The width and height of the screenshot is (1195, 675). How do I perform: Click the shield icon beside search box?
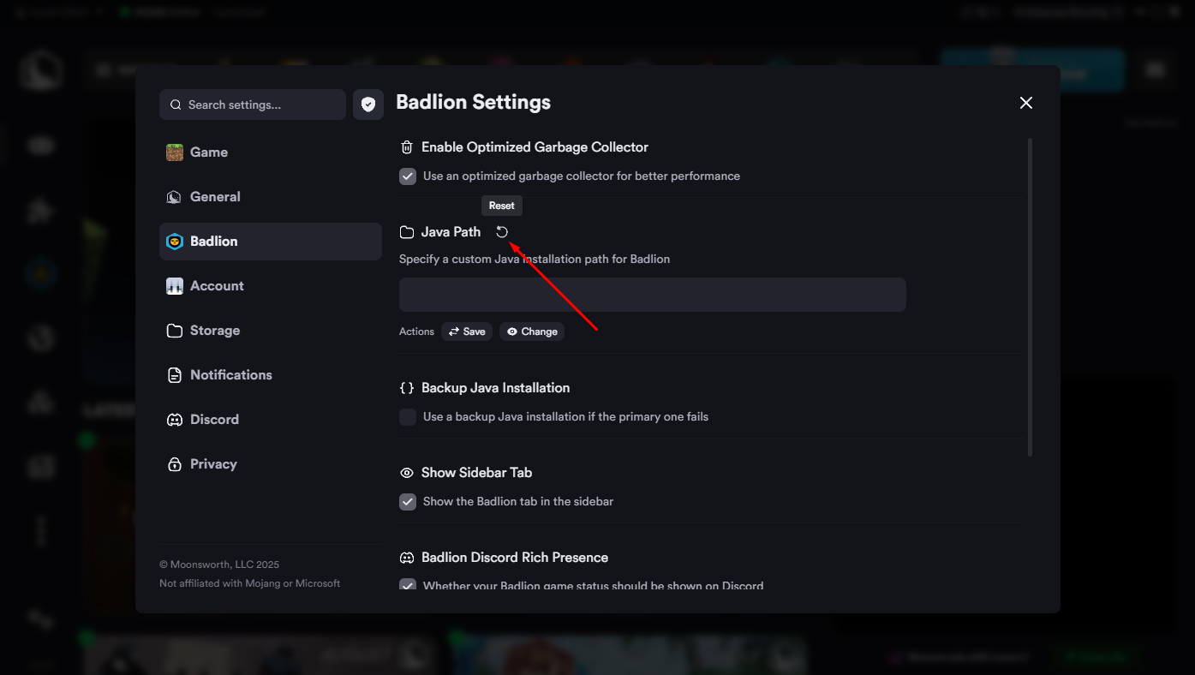click(x=368, y=105)
